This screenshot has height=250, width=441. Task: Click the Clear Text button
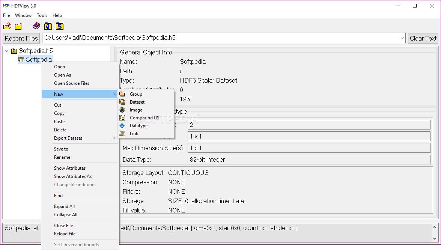point(423,38)
